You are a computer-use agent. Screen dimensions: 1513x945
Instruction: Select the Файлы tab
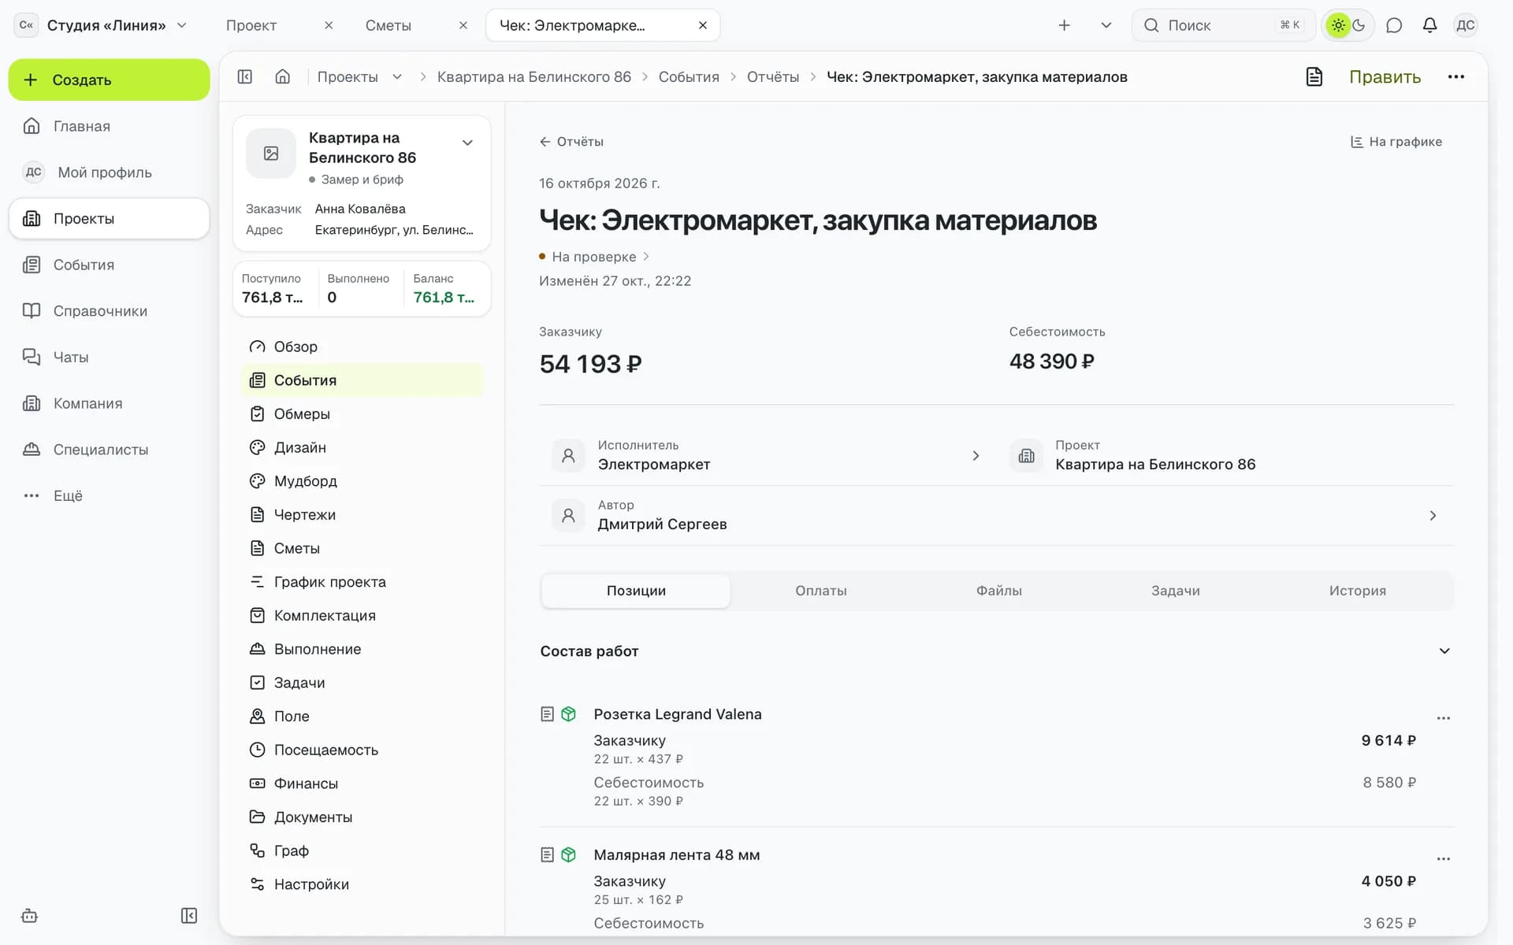pos(999,591)
